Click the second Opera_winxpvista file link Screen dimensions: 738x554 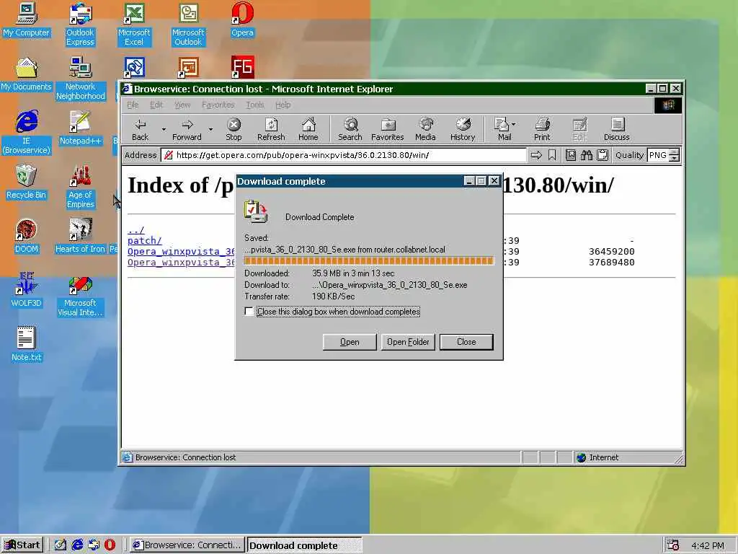(x=181, y=262)
